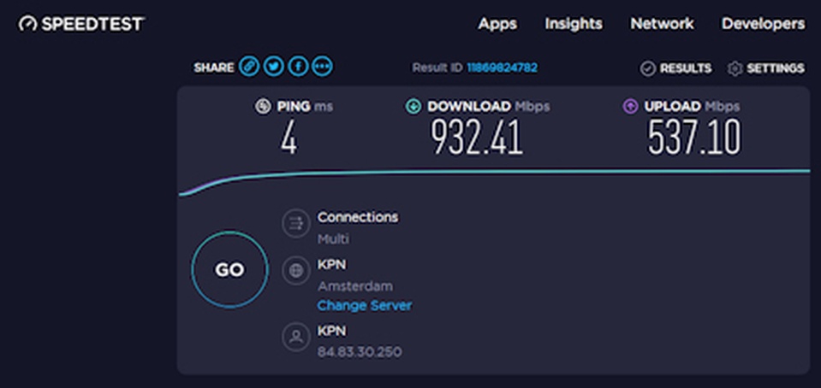Click the download arrow icon
This screenshot has height=388, width=821.
tap(413, 107)
